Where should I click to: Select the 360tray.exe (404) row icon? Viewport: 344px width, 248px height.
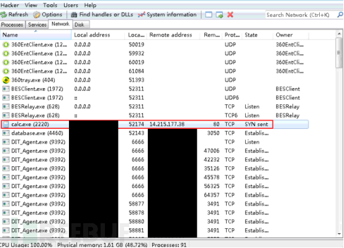[x=6, y=80]
